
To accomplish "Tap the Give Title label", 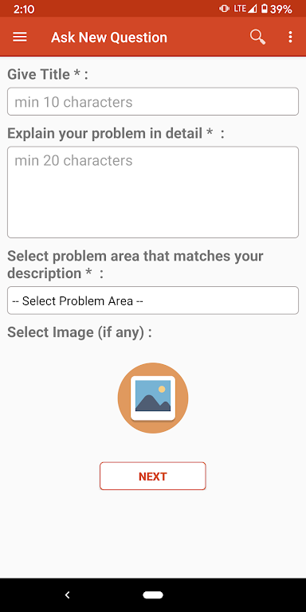I will click(48, 74).
